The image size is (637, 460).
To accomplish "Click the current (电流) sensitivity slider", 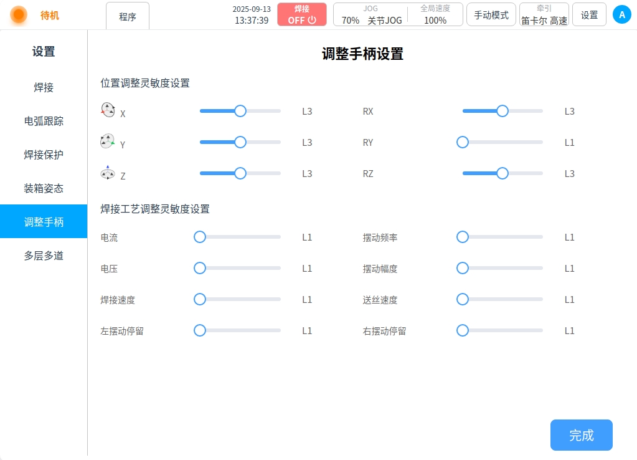I will click(x=240, y=237).
